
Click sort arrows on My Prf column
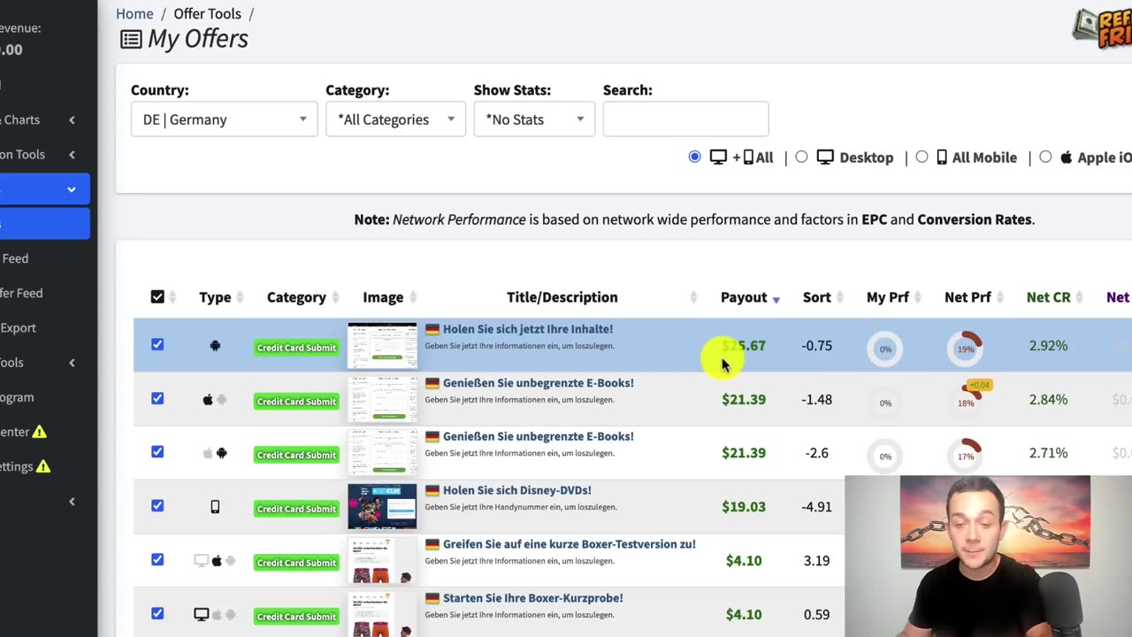pos(918,298)
